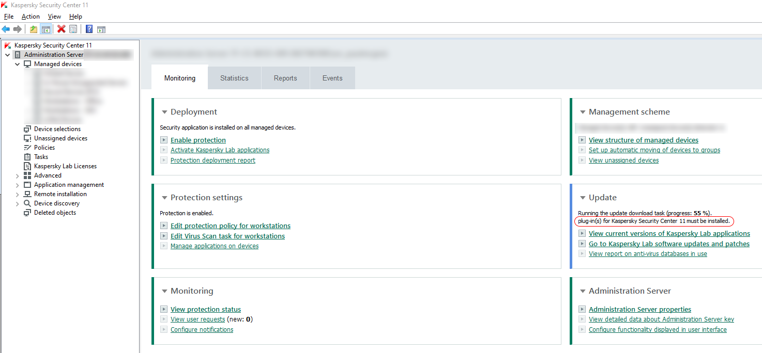
Task: Open the File menu
Action: pos(9,17)
